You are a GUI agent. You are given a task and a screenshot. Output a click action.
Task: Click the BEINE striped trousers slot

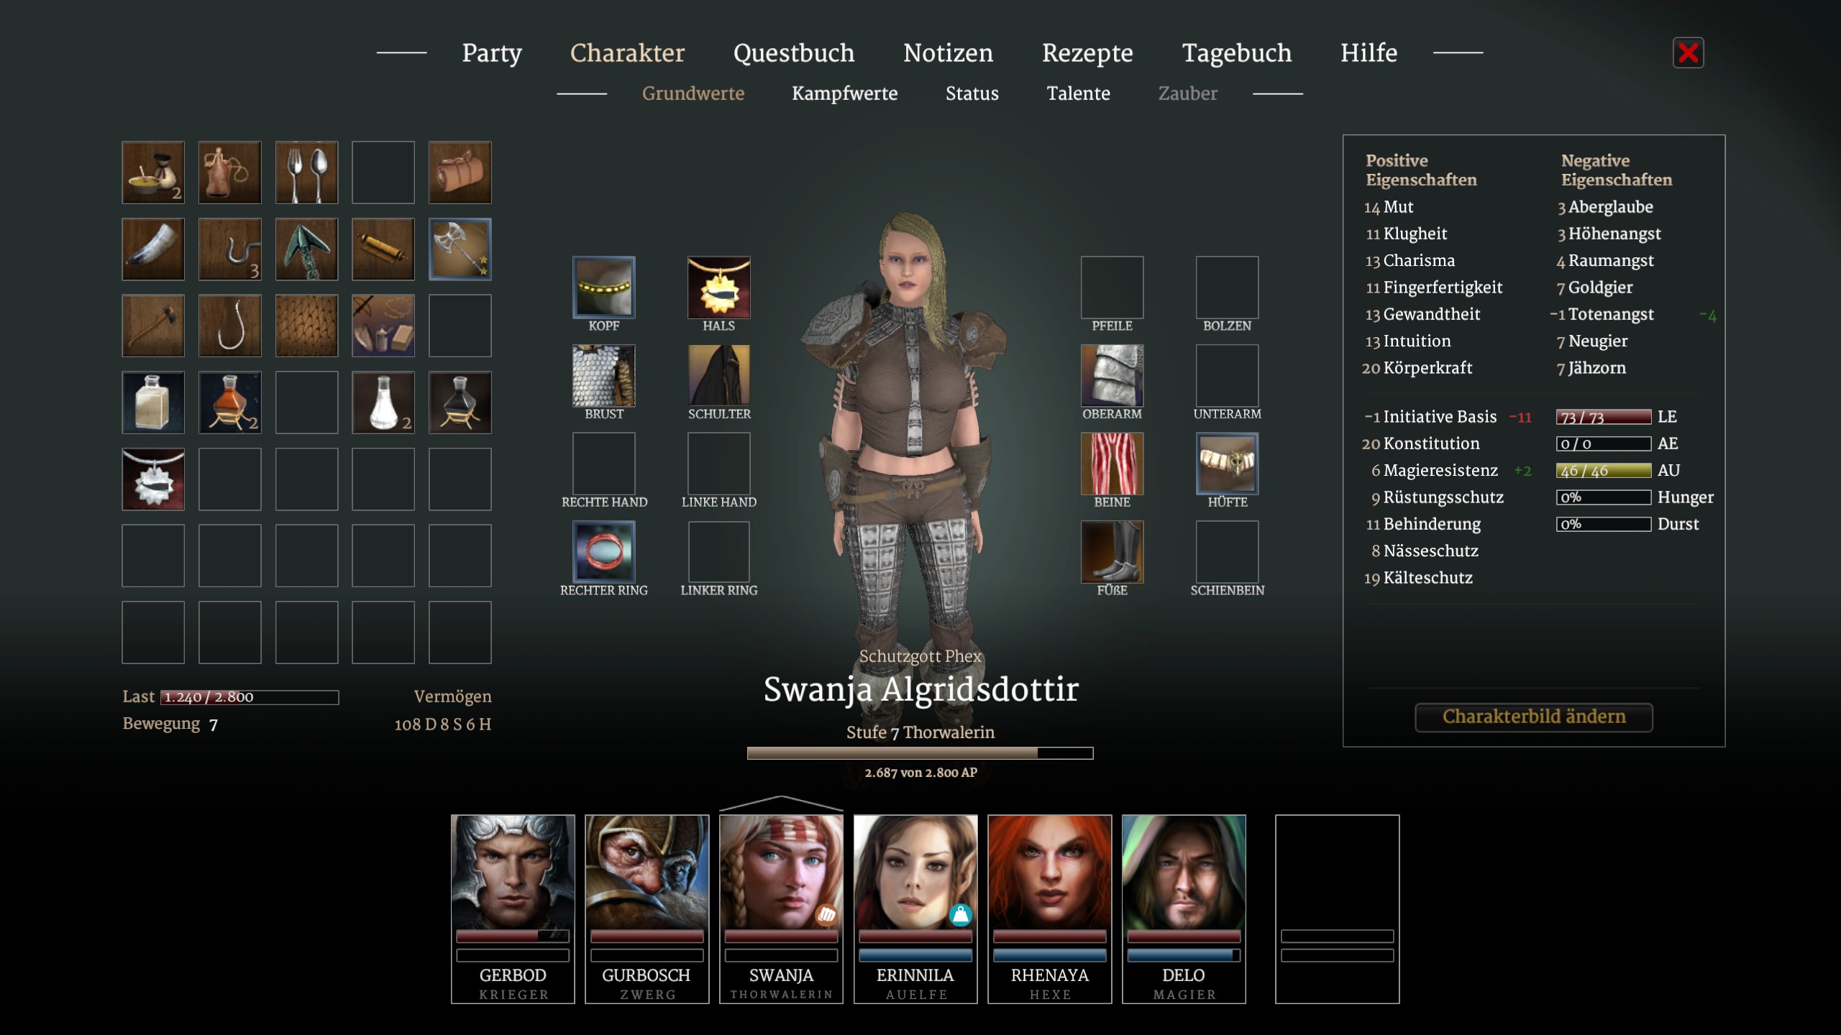point(1113,464)
